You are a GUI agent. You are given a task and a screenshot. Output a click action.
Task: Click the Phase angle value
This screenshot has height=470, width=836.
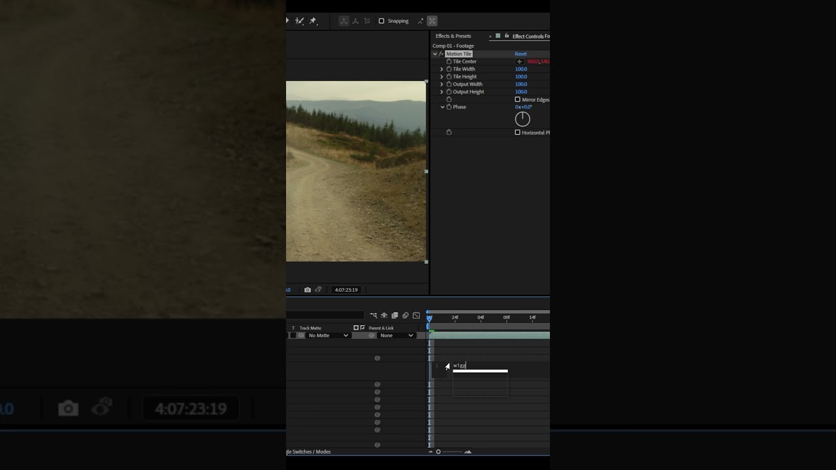click(523, 107)
